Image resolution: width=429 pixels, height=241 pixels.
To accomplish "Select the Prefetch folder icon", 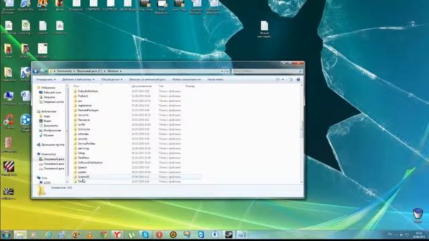I will pyautogui.click(x=75, y=96).
